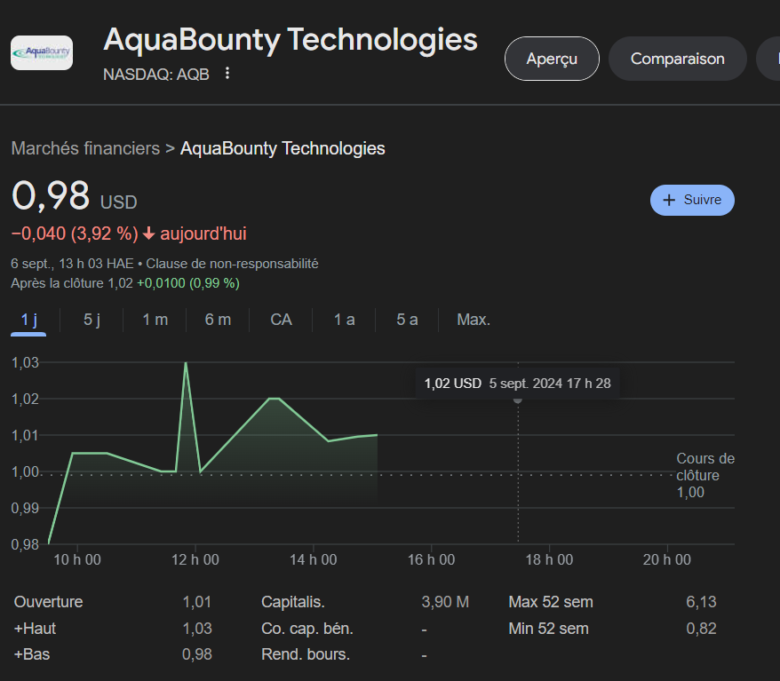This screenshot has height=681, width=780.
Task: Click the Ouverture value 1,01
Action: pyautogui.click(x=197, y=602)
